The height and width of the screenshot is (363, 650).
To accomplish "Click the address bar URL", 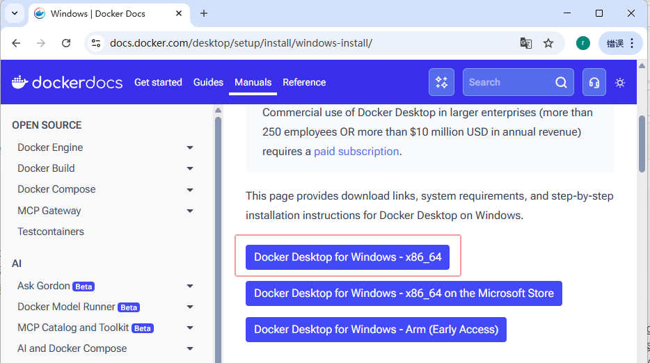I will 241,43.
